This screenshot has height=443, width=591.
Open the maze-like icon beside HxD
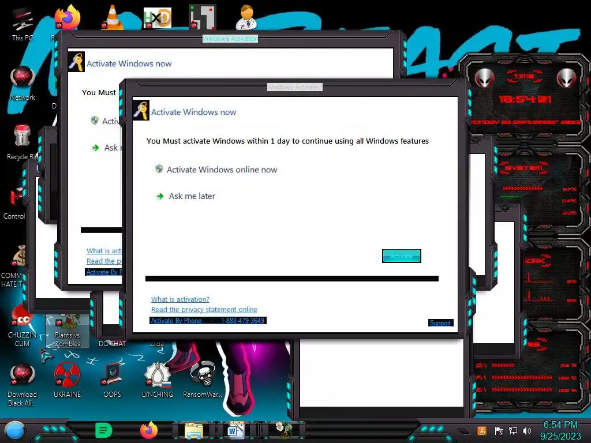203,17
